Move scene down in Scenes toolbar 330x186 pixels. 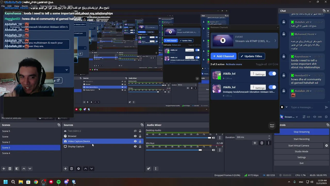click(30, 169)
